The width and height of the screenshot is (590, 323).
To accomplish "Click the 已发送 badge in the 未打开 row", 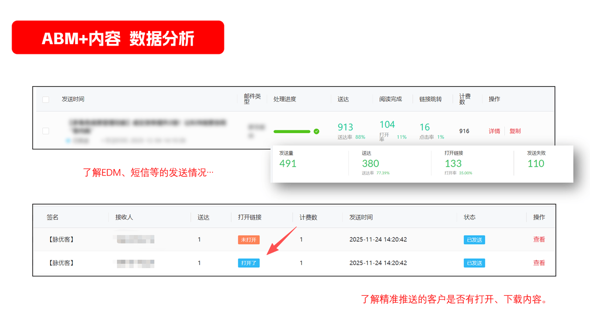I will [x=474, y=240].
